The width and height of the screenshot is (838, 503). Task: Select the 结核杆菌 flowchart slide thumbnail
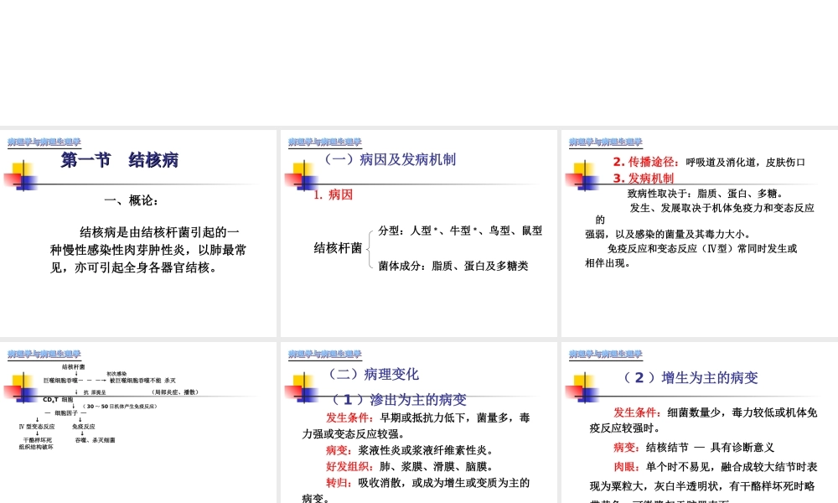[x=138, y=419]
